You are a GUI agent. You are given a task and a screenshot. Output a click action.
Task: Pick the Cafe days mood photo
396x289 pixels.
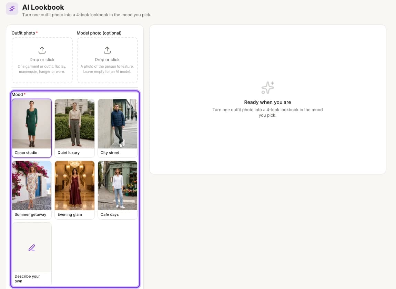coord(118,185)
